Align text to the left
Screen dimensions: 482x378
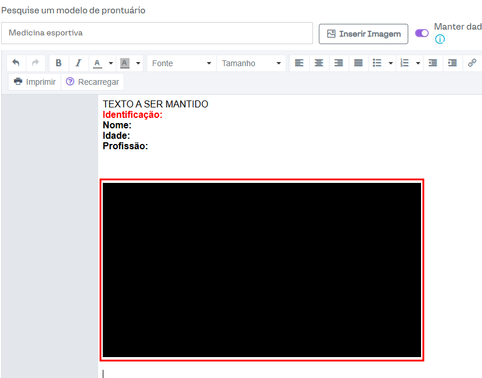(299, 63)
